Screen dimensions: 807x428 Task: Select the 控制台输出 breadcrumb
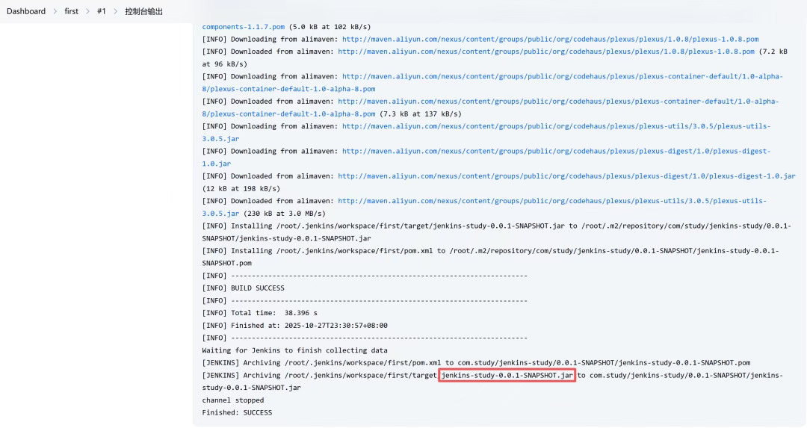[x=143, y=11]
